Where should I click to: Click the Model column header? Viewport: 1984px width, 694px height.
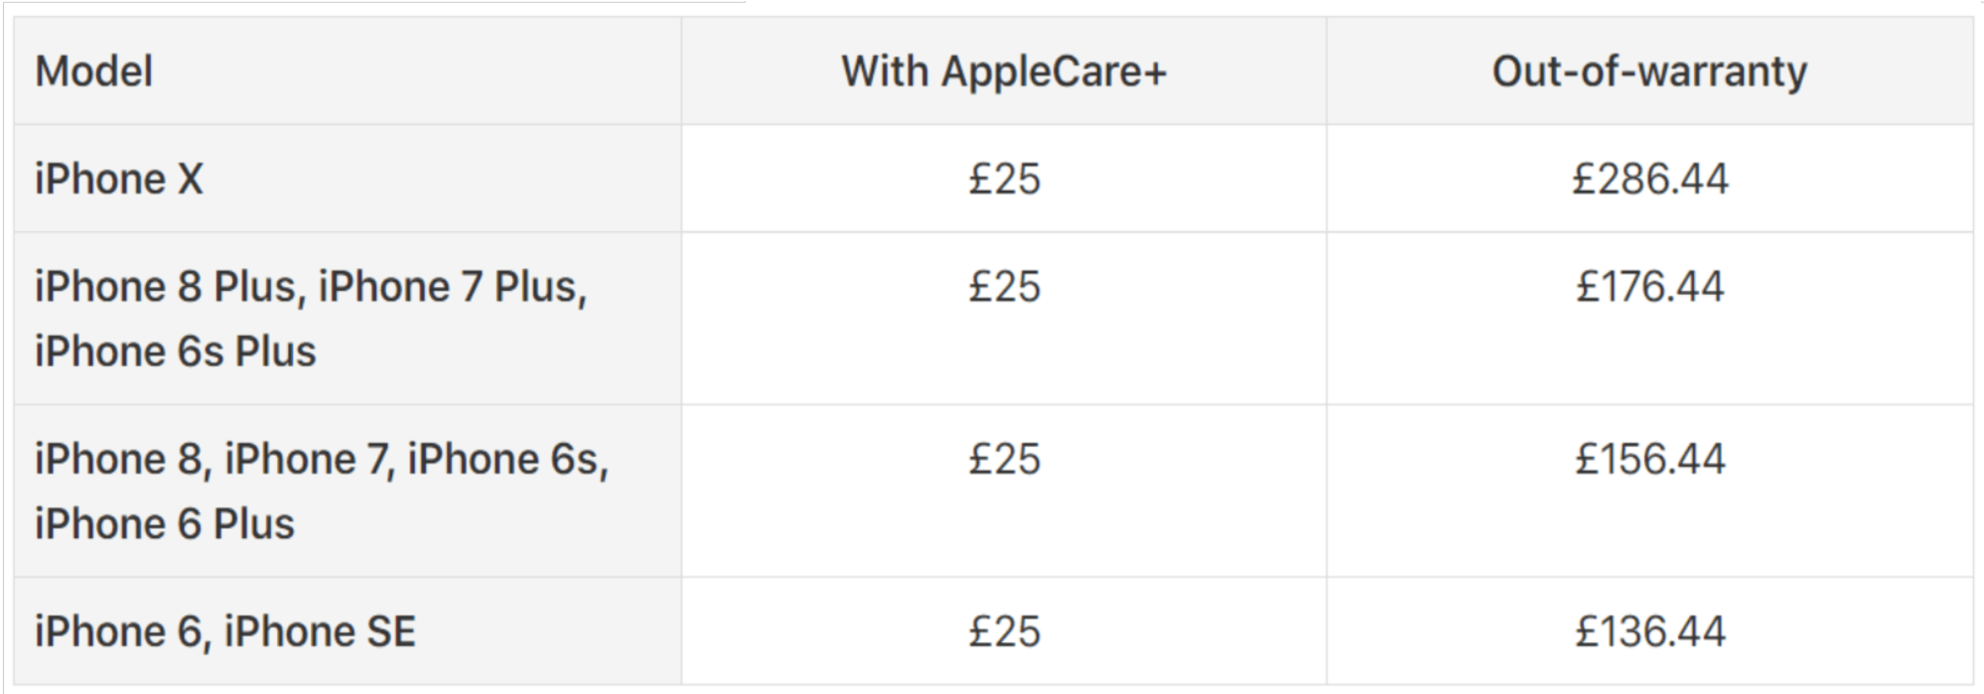click(x=94, y=71)
